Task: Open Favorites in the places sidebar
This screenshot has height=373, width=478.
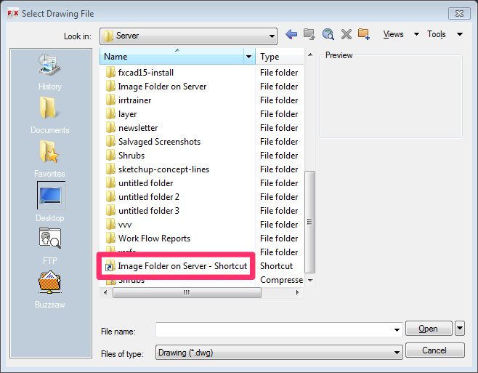Action: coord(50,159)
